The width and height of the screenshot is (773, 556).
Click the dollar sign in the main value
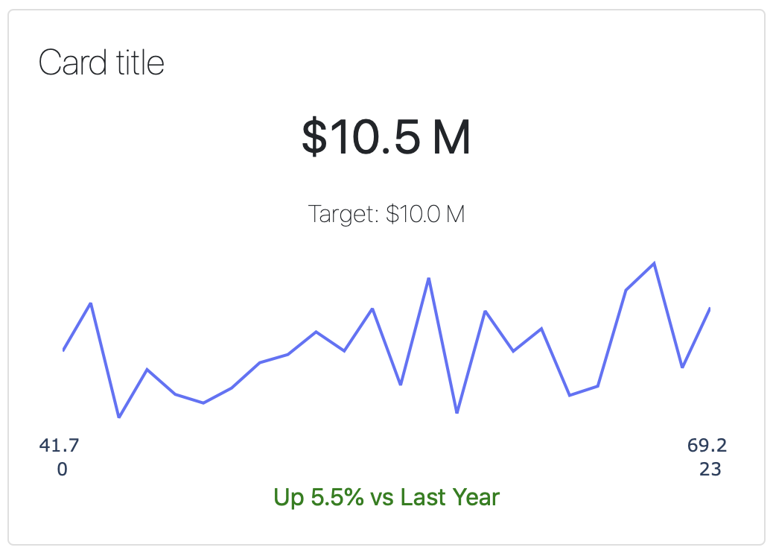coord(314,136)
